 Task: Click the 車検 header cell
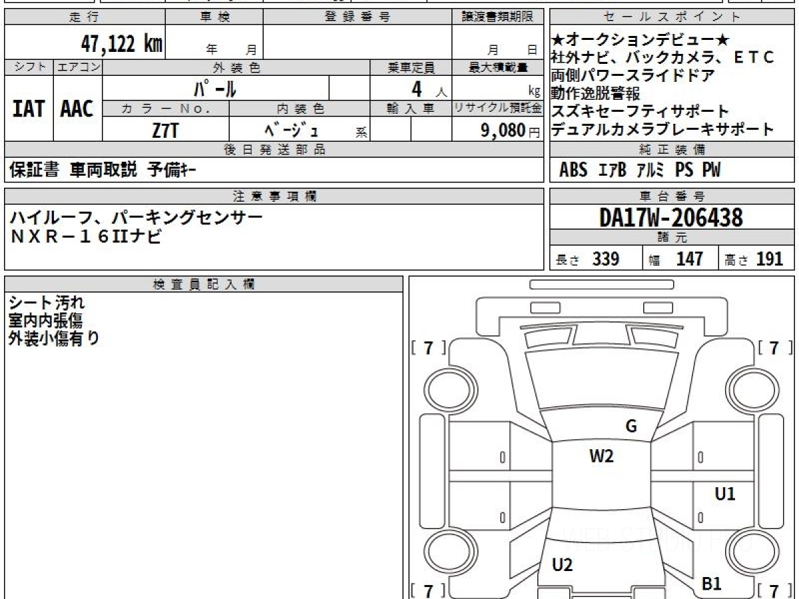click(x=214, y=17)
